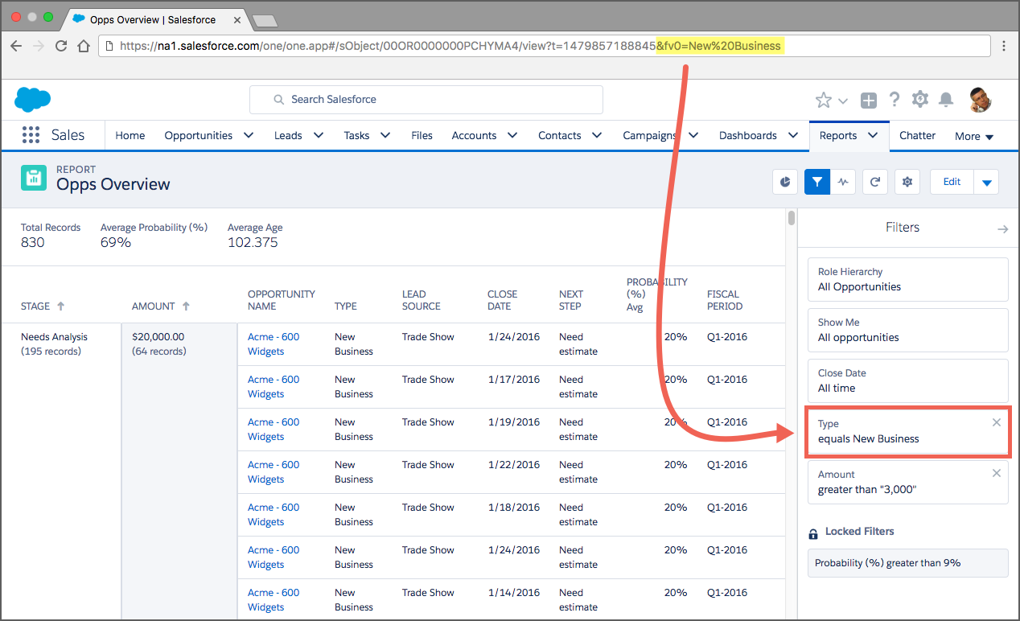Click the activity pulse icon in report toolbar
The height and width of the screenshot is (621, 1020).
[x=843, y=182]
